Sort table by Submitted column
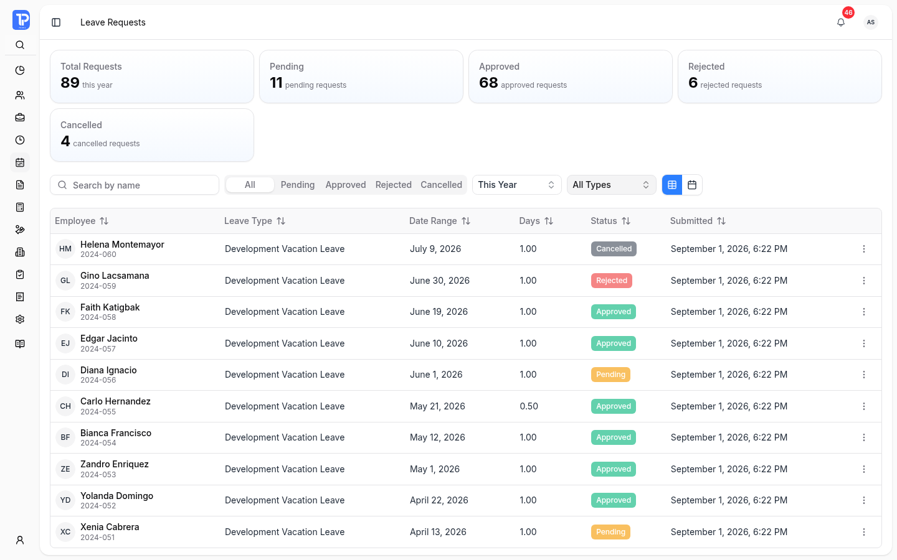 pos(698,221)
